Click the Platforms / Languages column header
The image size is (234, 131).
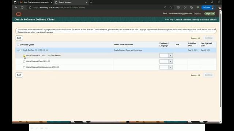[x=164, y=44]
